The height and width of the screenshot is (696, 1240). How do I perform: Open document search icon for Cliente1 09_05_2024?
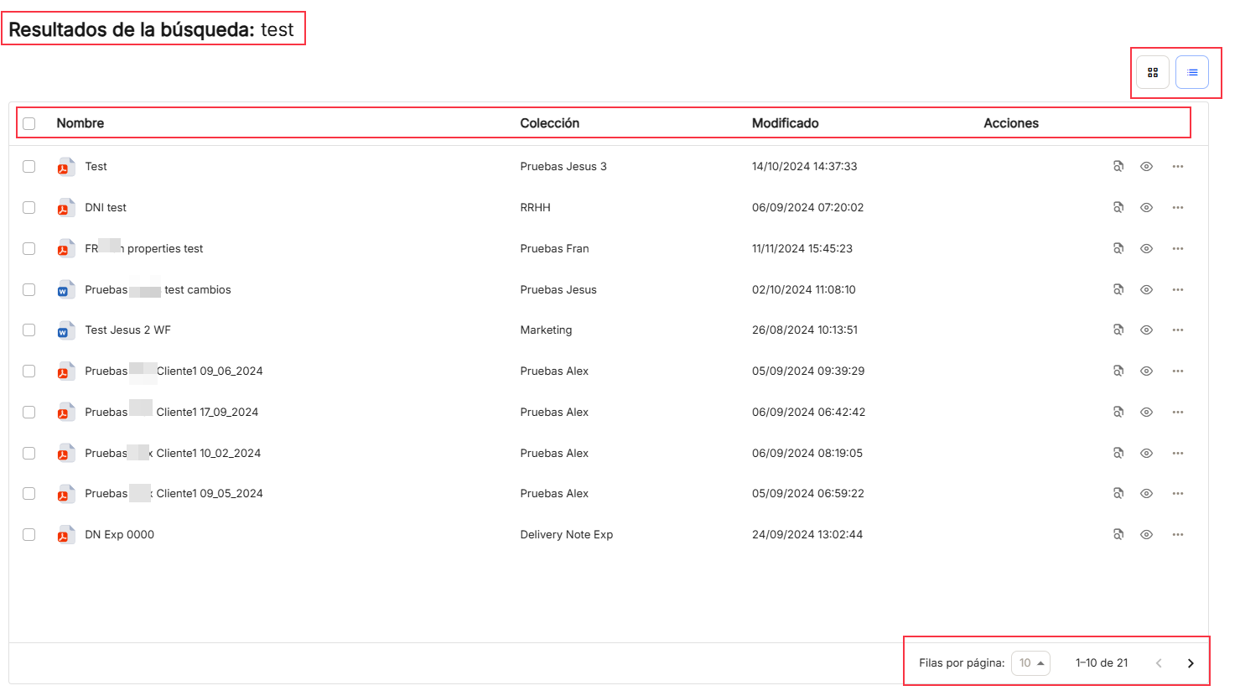(1118, 493)
